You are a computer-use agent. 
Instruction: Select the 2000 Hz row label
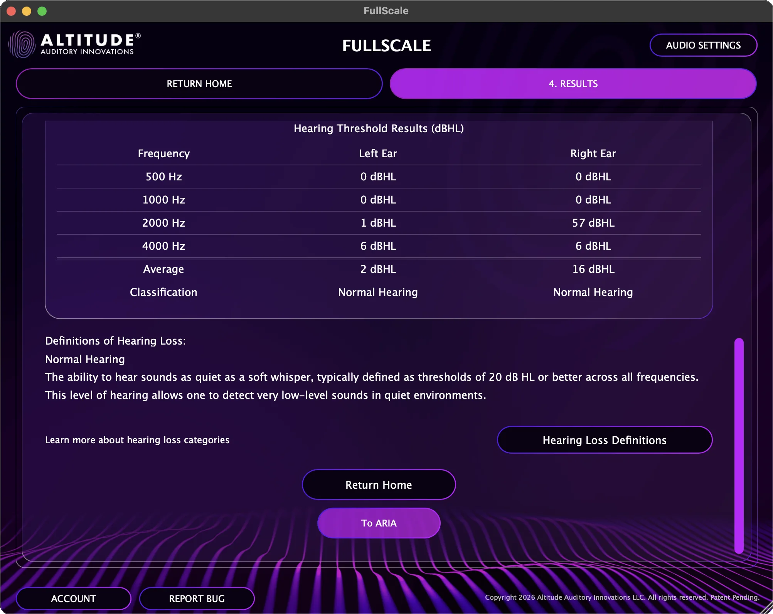pyautogui.click(x=163, y=223)
